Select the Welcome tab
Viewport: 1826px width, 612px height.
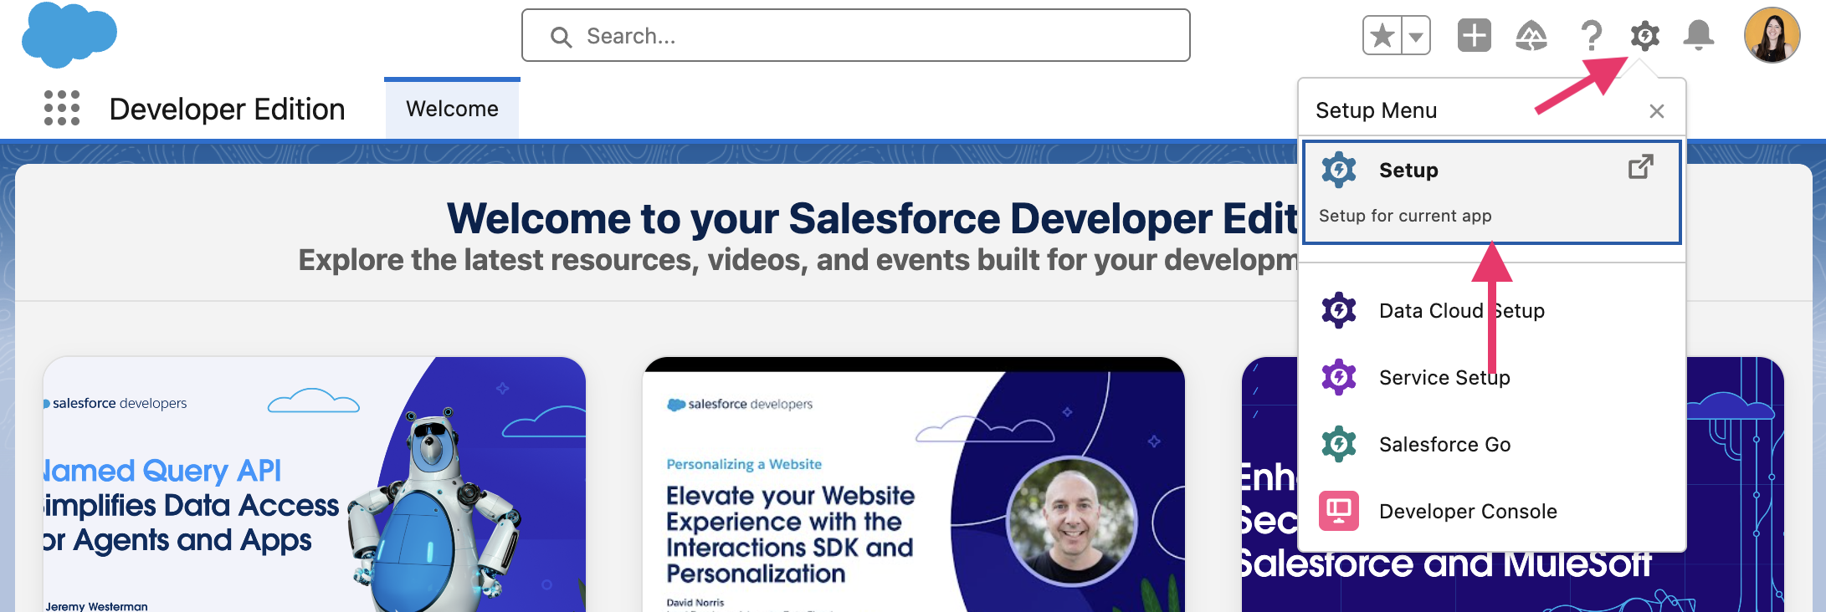[452, 109]
